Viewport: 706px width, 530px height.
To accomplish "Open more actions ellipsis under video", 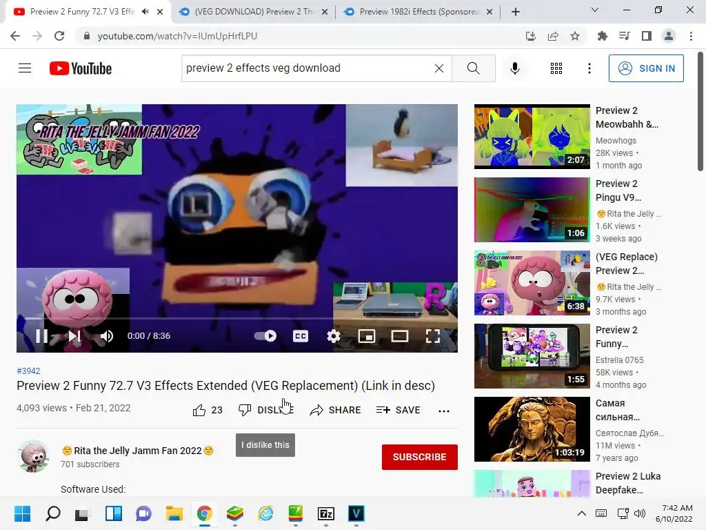I will tap(444, 411).
